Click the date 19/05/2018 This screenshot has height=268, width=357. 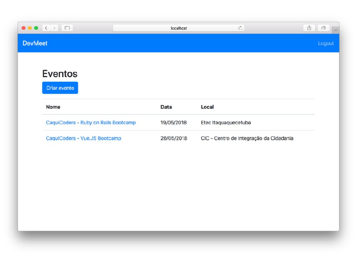[x=174, y=122]
